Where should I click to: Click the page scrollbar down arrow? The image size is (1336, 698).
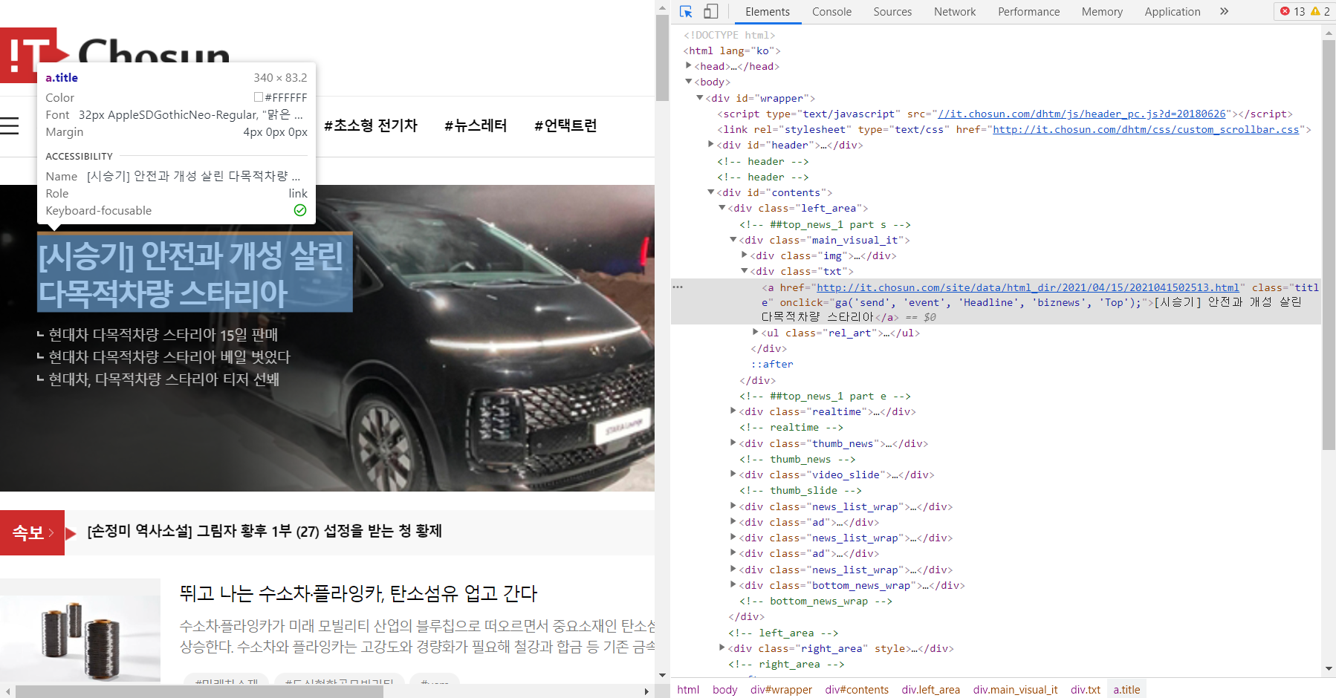[x=662, y=675]
